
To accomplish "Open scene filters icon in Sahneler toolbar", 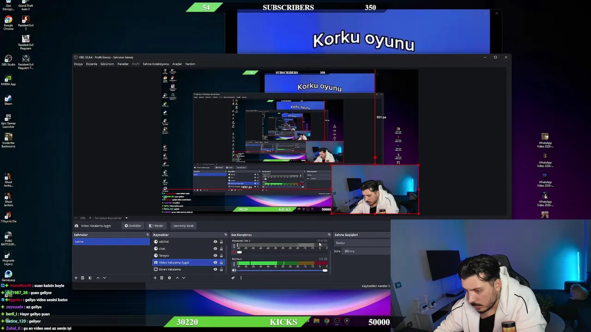I will 90,278.
